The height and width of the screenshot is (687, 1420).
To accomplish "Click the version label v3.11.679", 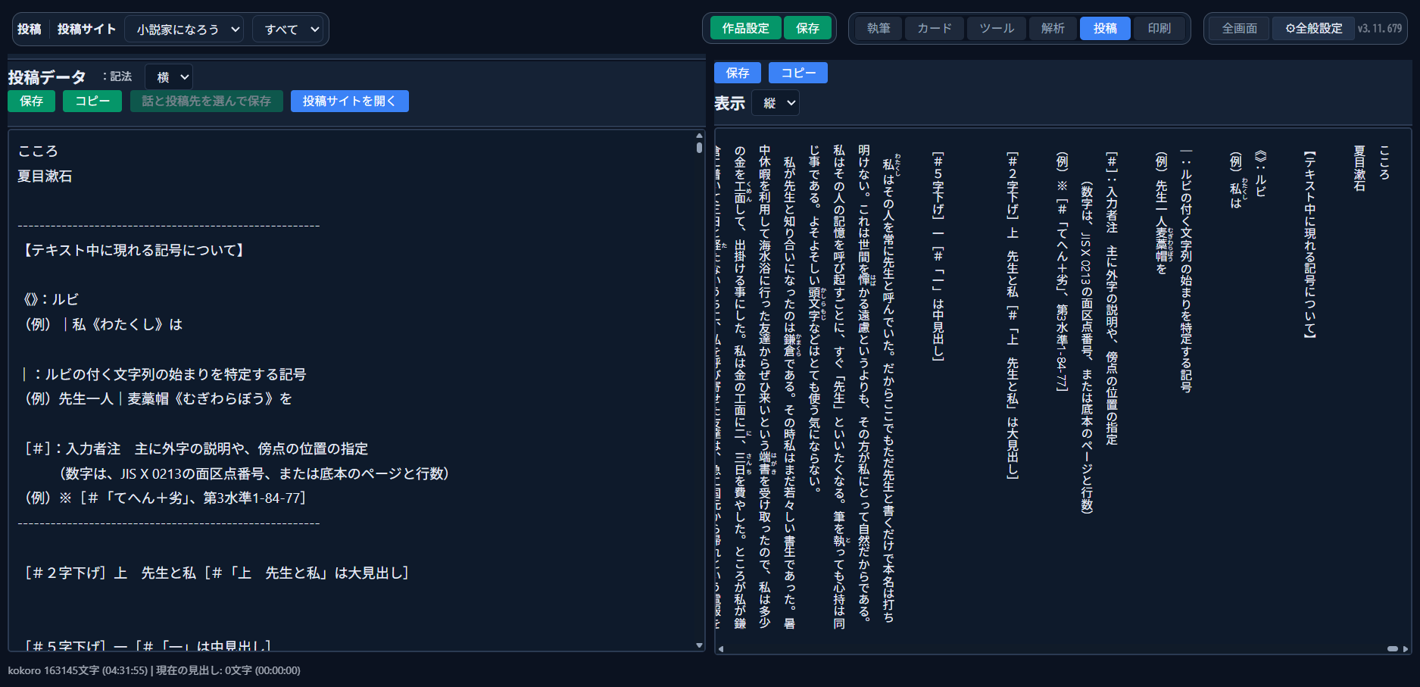I will coord(1380,28).
